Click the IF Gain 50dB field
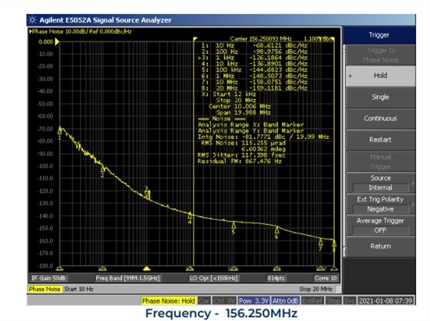Image resolution: width=430 pixels, height=321 pixels. point(48,278)
